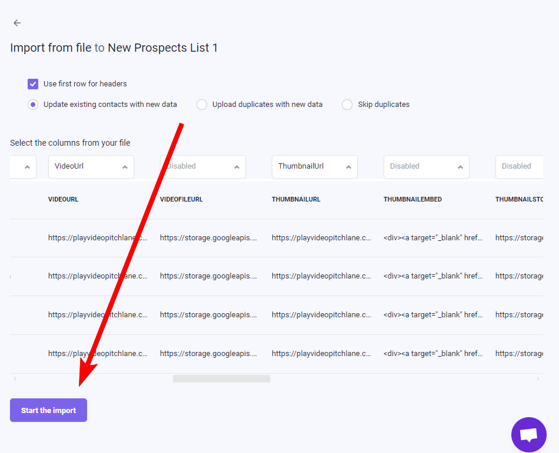Expand the partially hidden leftmost column dropdown
559x453 pixels.
[x=23, y=166]
